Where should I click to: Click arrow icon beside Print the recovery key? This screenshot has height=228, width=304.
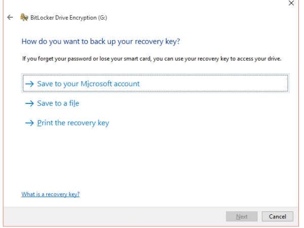[x=29, y=123]
